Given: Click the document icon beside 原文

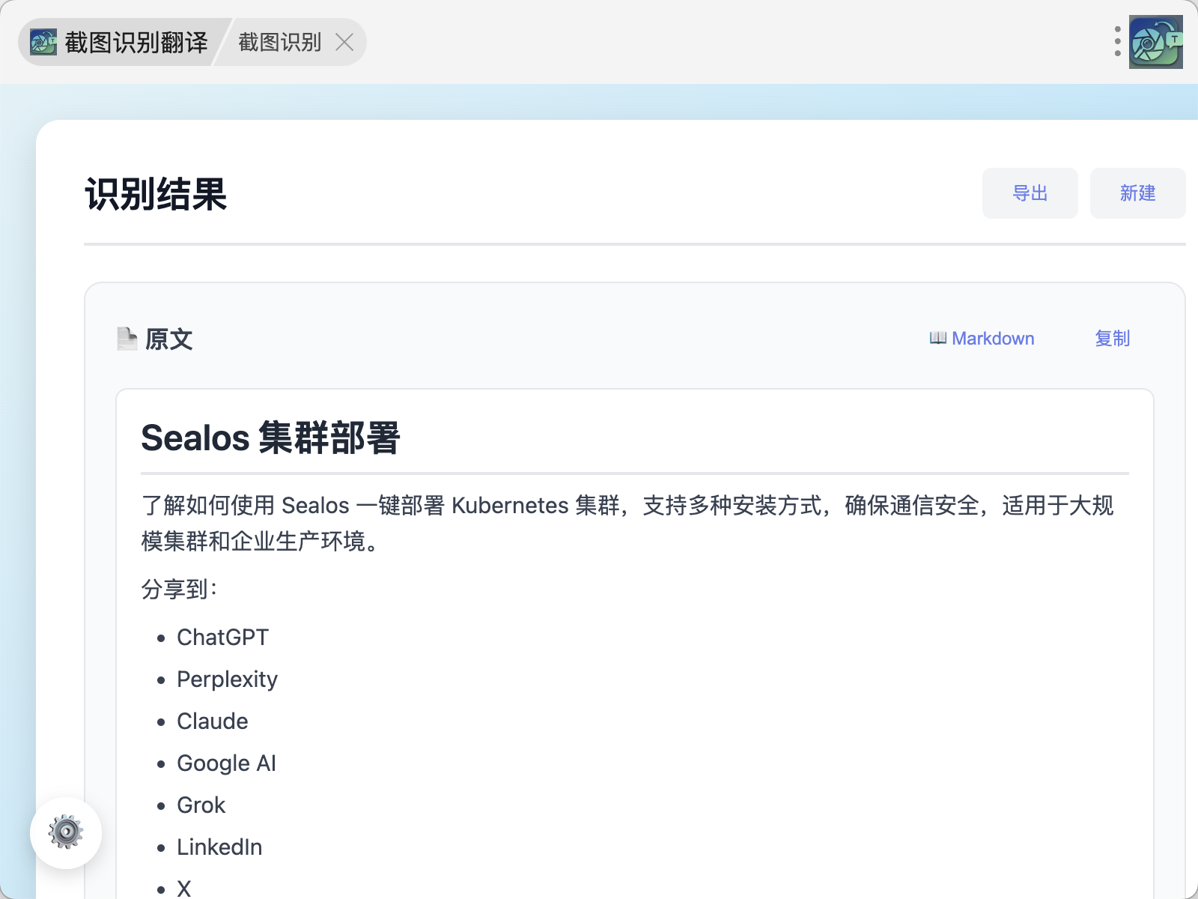Looking at the screenshot, I should (x=127, y=339).
